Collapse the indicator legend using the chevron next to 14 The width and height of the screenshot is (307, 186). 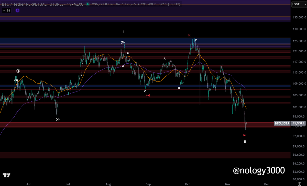(4, 10)
